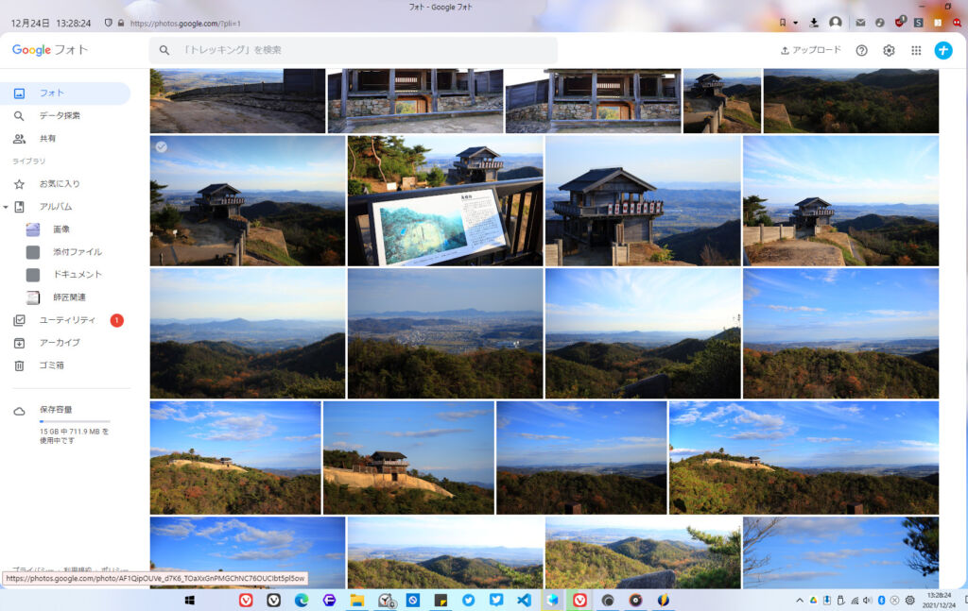Open the sticky notes taskbar icon
Image resolution: width=968 pixels, height=611 pixels.
441,600
